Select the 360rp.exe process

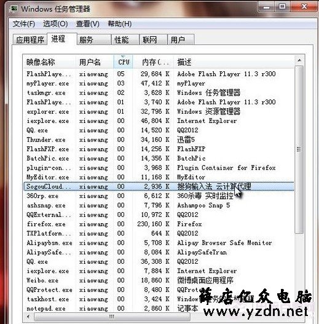click(159, 196)
